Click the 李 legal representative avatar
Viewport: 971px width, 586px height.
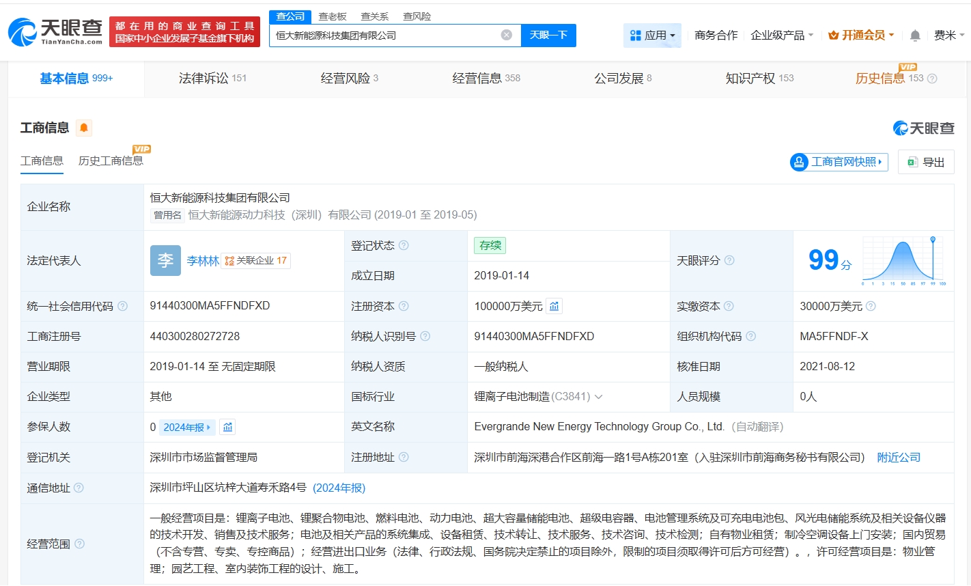165,260
